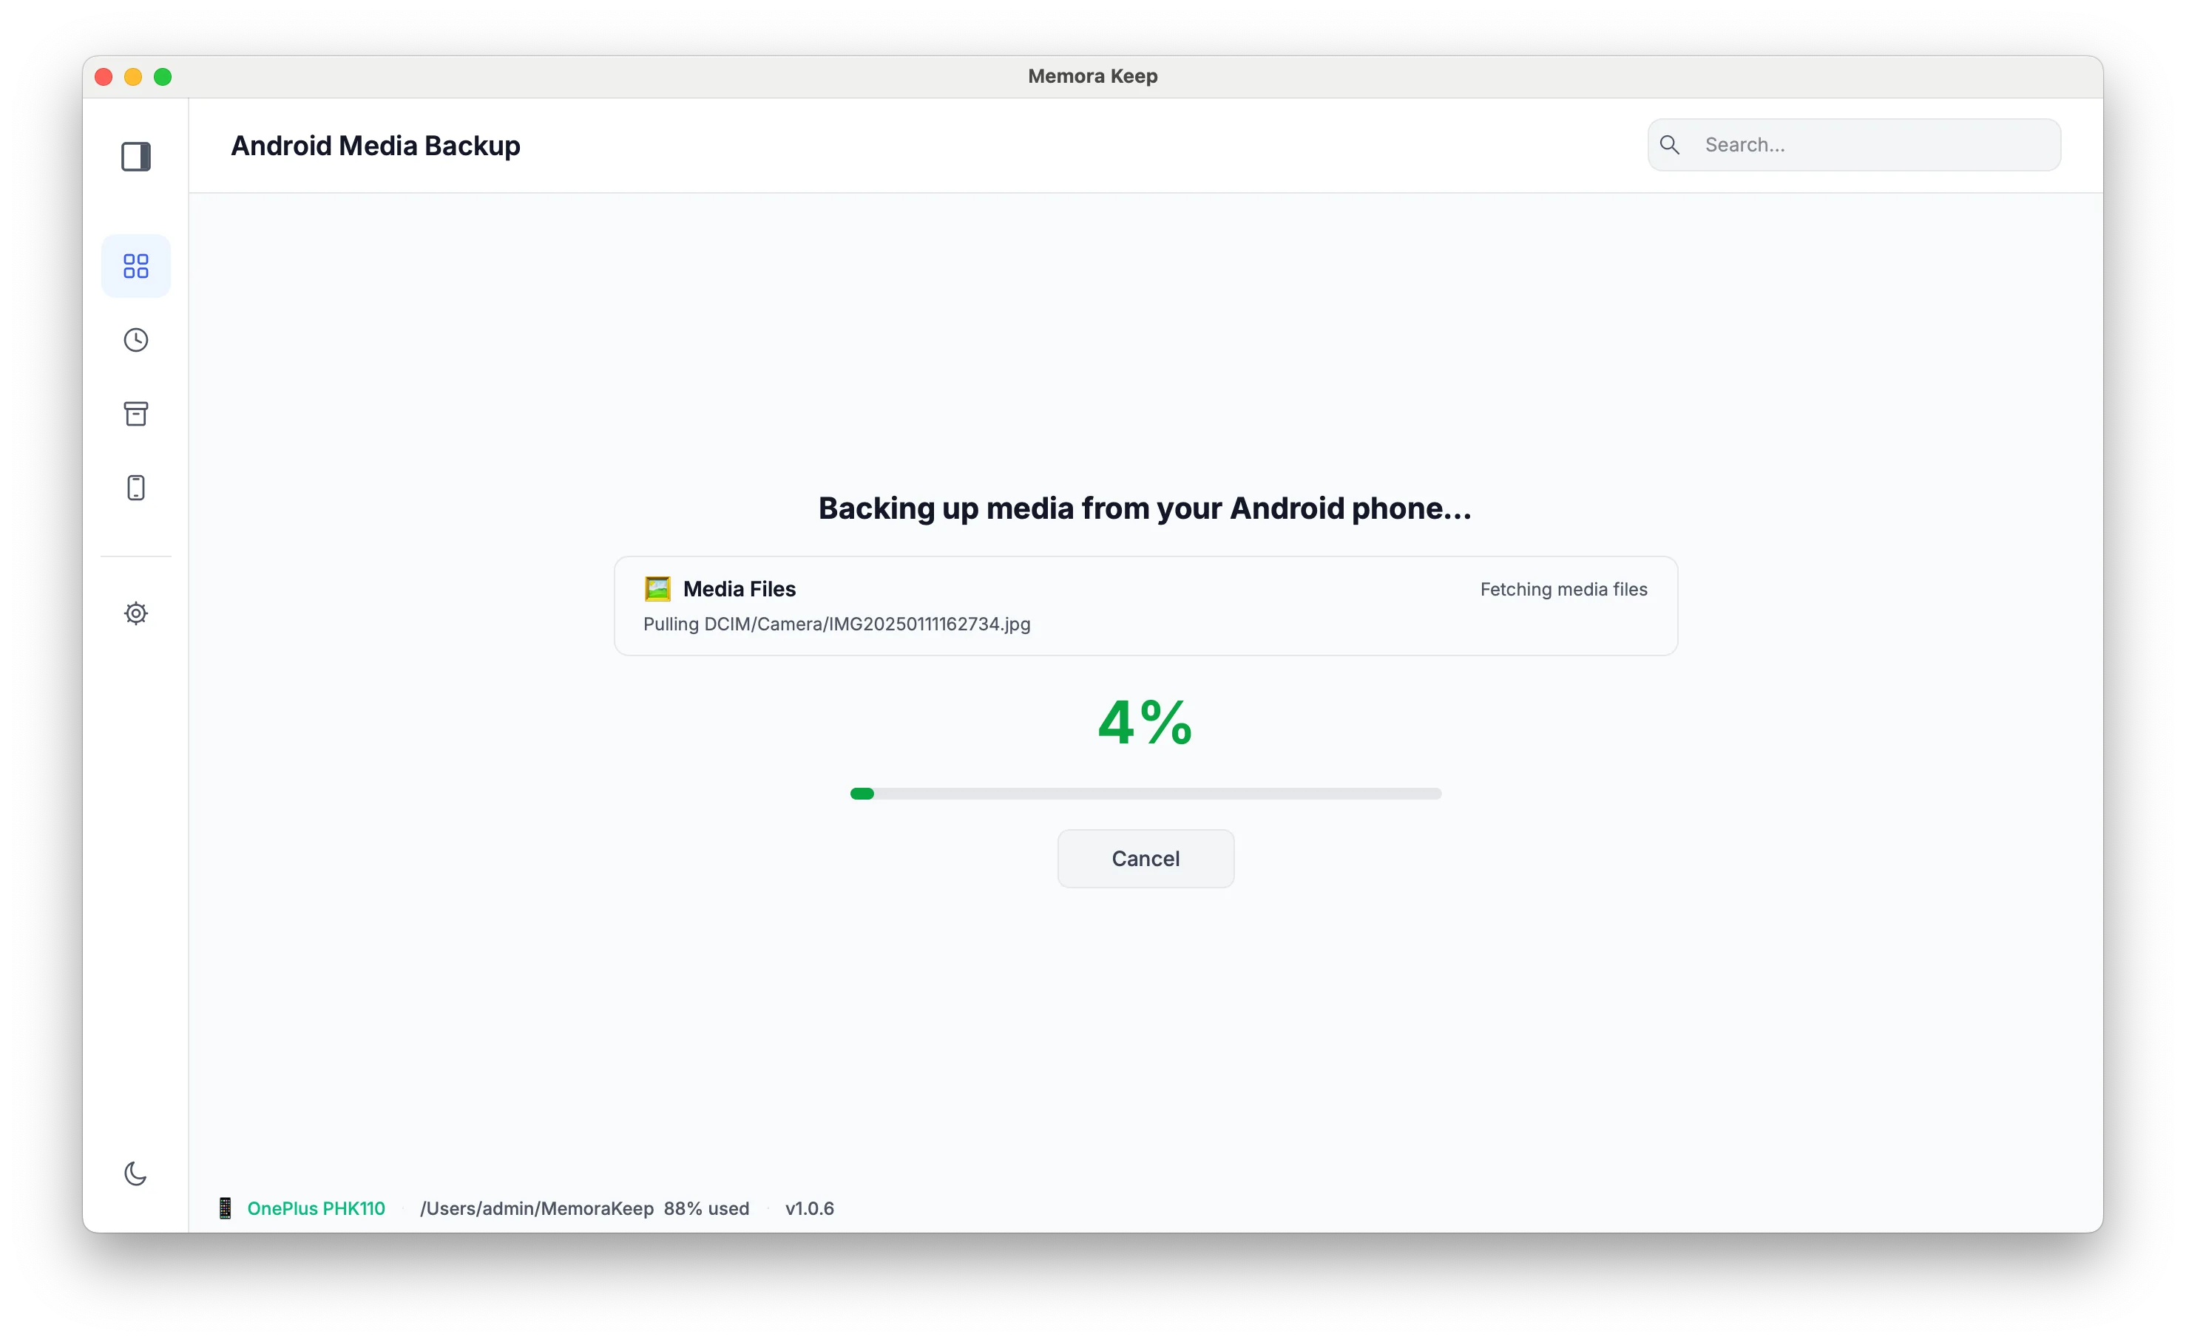Toggle dark mode moon icon
Image resolution: width=2186 pixels, height=1342 pixels.
[x=136, y=1174]
